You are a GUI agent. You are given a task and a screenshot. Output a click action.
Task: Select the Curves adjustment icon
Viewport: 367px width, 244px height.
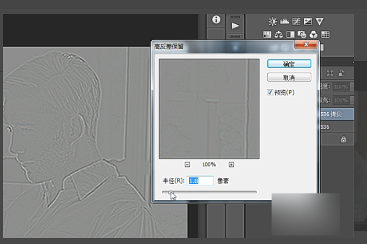click(296, 21)
